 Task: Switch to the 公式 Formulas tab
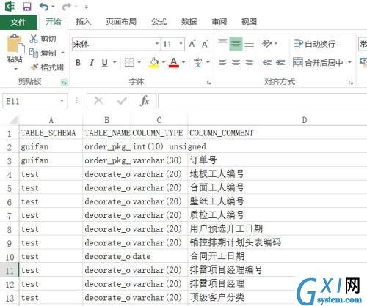pyautogui.click(x=159, y=22)
